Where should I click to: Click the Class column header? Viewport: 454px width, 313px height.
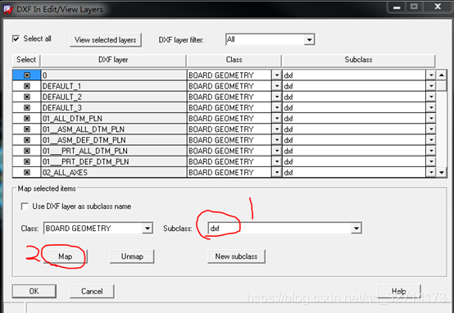pos(234,60)
